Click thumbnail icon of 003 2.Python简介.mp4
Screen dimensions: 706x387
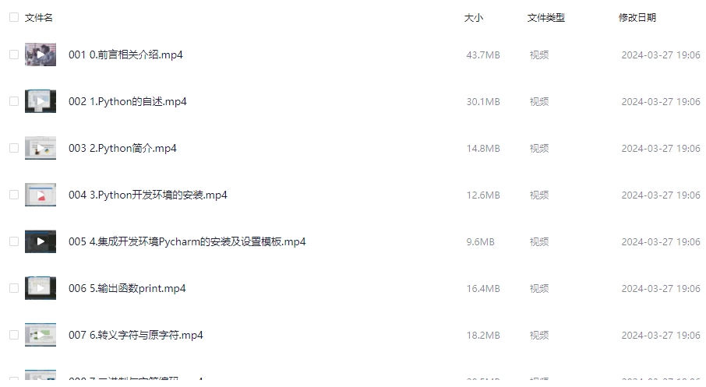coord(41,148)
